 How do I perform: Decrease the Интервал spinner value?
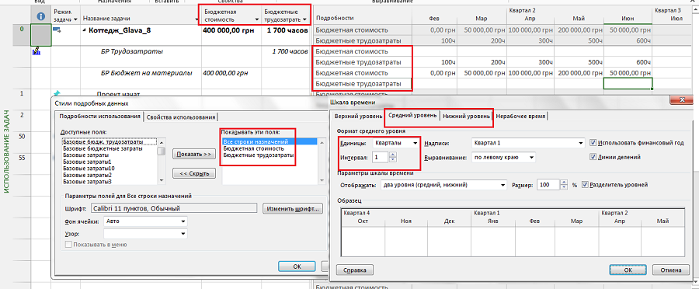pyautogui.click(x=393, y=159)
